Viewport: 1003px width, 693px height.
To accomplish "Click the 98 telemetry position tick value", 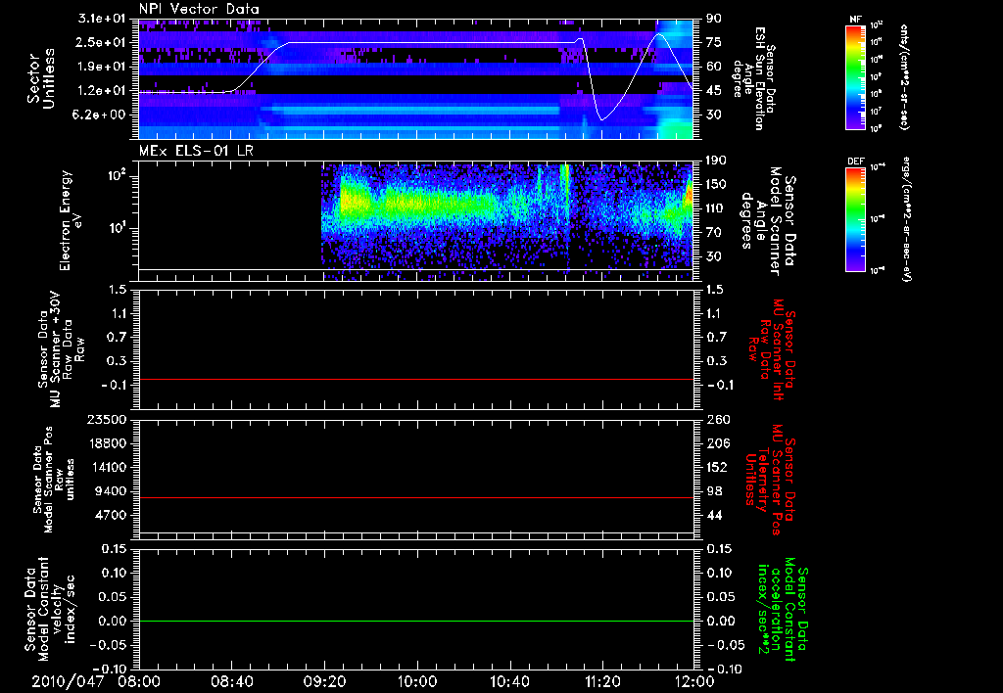I will point(713,491).
